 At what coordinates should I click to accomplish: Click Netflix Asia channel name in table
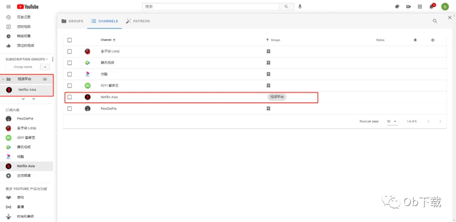(x=109, y=97)
